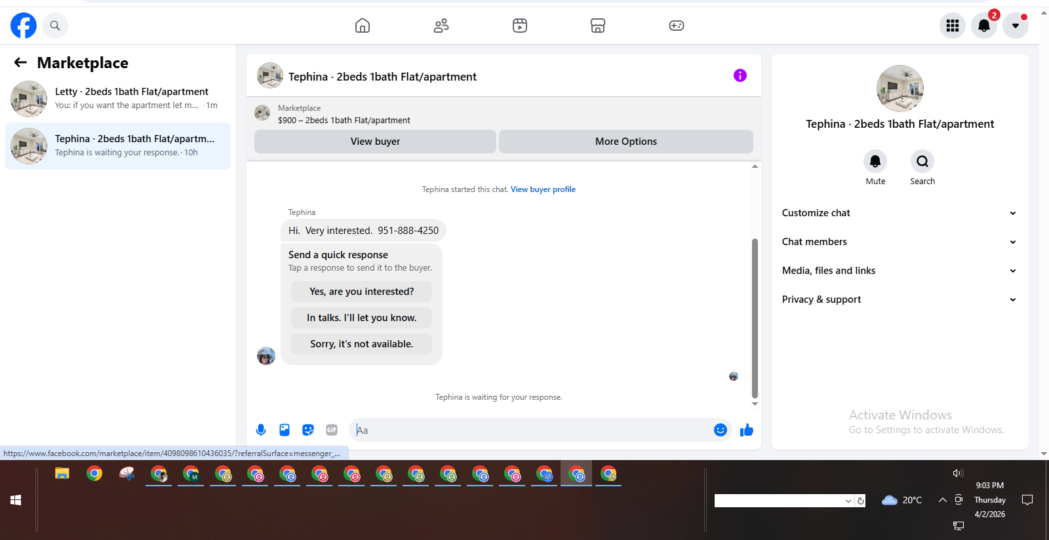Viewport: 1049px width, 540px height.
Task: Open the nine-dot Menu grid
Action: pos(953,26)
